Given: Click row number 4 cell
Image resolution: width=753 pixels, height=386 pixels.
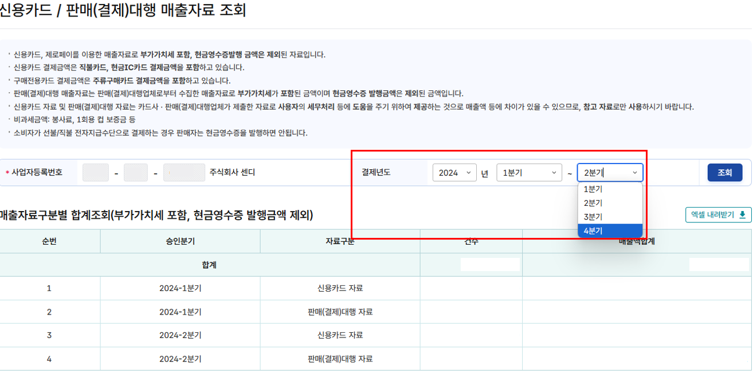Looking at the screenshot, I should tap(49, 359).
